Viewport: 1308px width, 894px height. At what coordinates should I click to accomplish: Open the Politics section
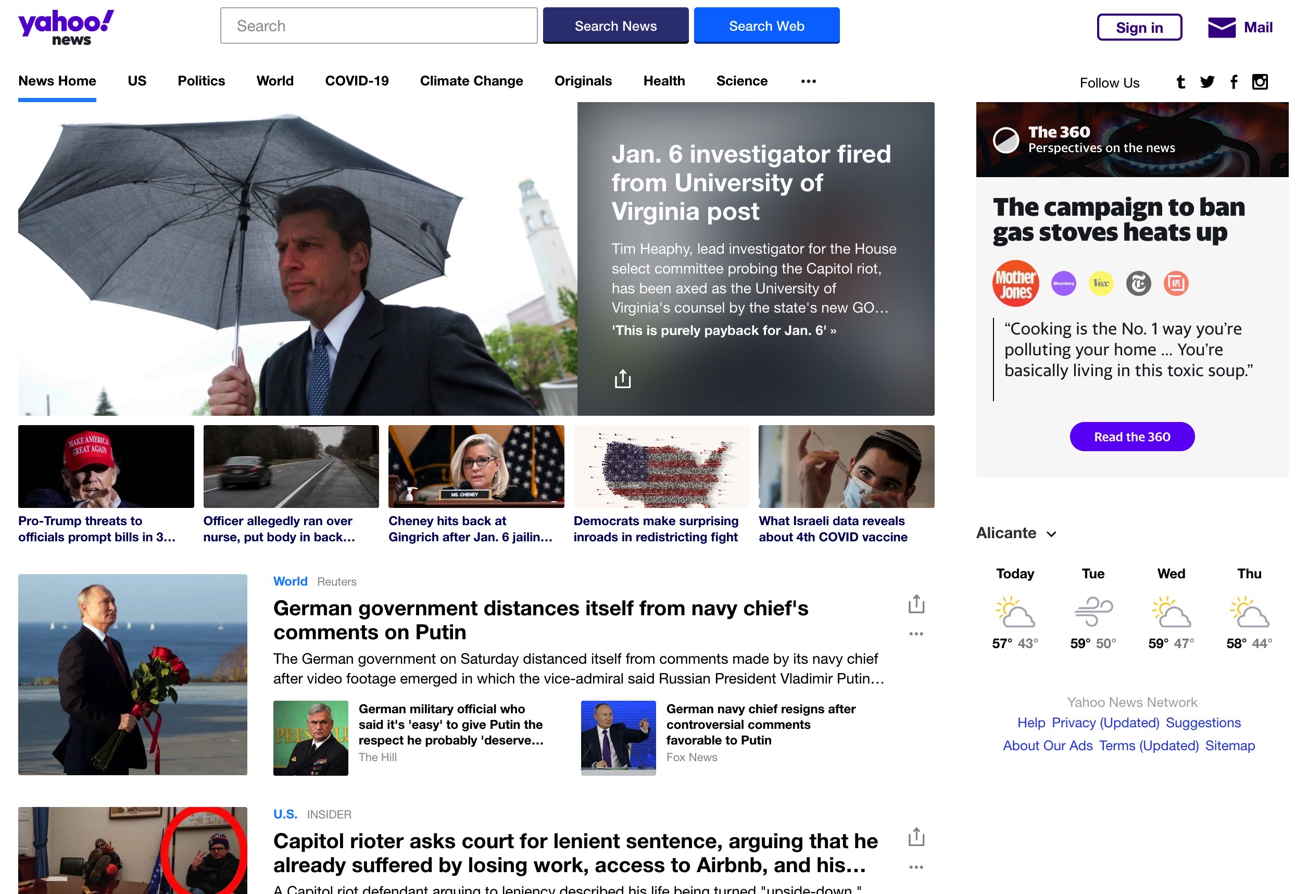(x=201, y=81)
